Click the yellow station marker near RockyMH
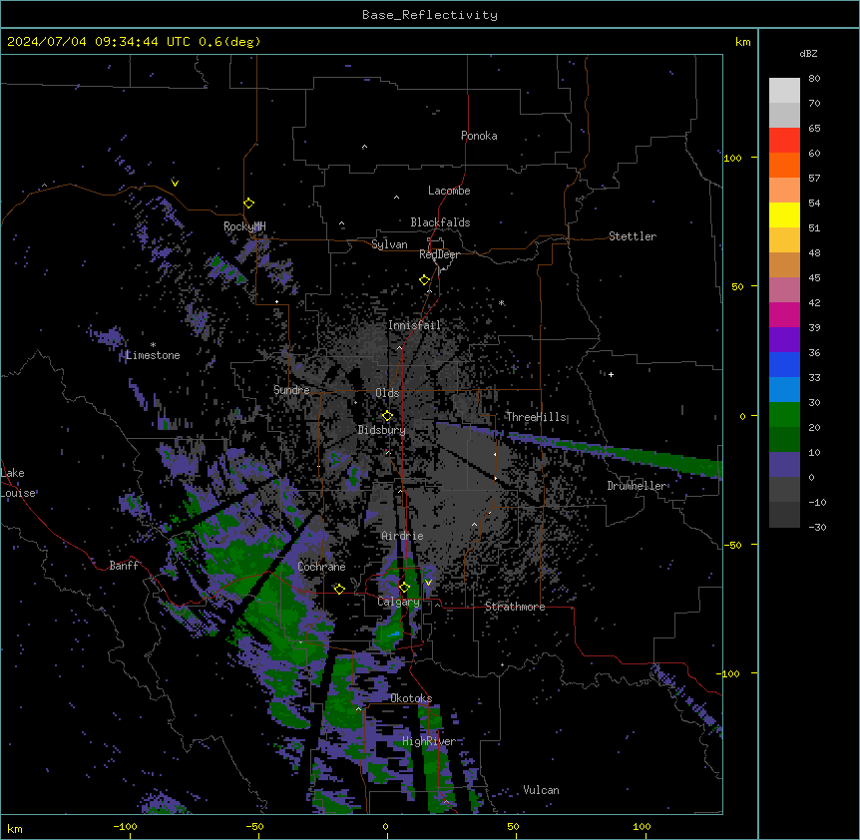860x840 pixels. pos(249,204)
